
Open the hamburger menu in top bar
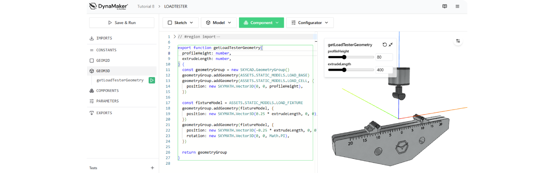457,6
